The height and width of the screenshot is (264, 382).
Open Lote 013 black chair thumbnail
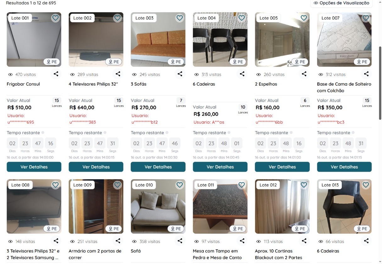click(x=344, y=206)
